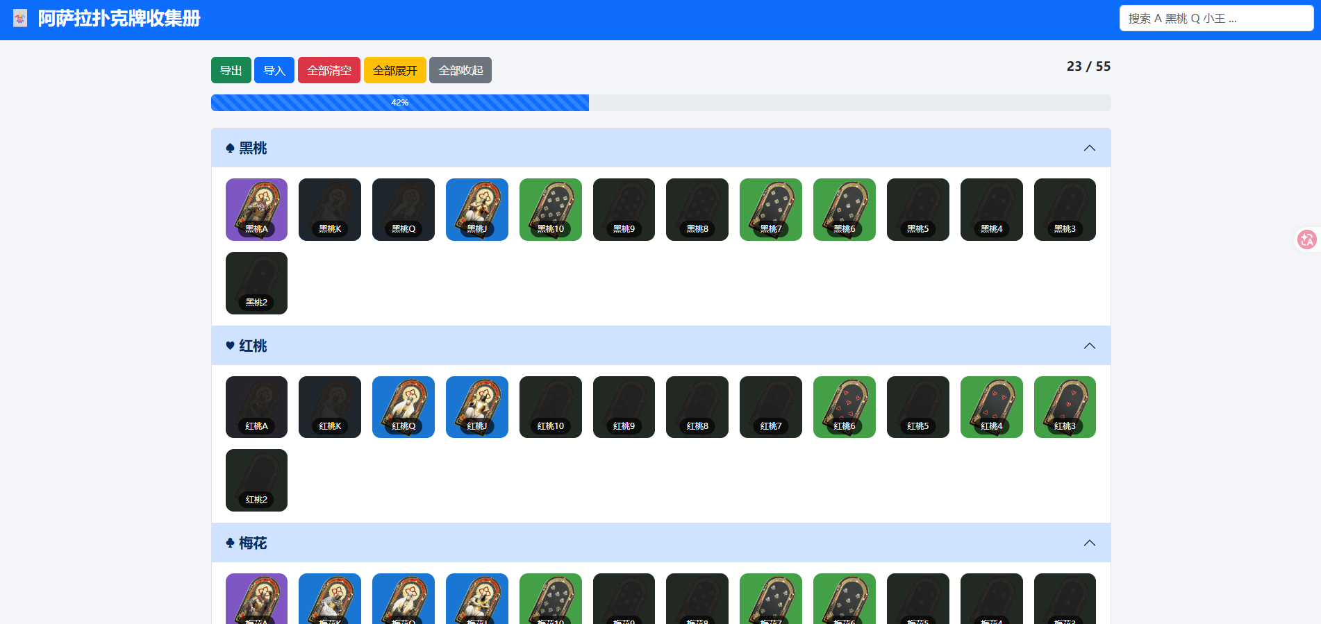1321x624 pixels.
Task: Collapse the 红桃 section chevron
Action: (1090, 346)
